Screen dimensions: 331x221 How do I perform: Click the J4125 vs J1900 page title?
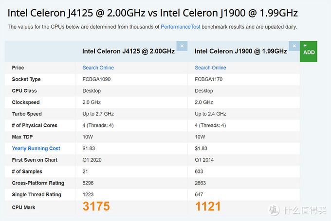click(x=152, y=12)
